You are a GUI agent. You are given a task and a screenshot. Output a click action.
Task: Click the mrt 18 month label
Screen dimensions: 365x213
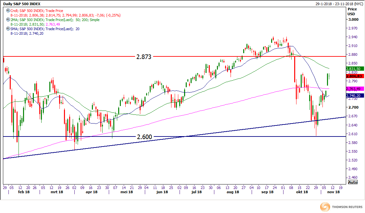tap(57, 192)
